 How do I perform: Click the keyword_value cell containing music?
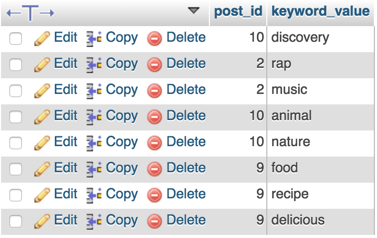click(x=289, y=90)
